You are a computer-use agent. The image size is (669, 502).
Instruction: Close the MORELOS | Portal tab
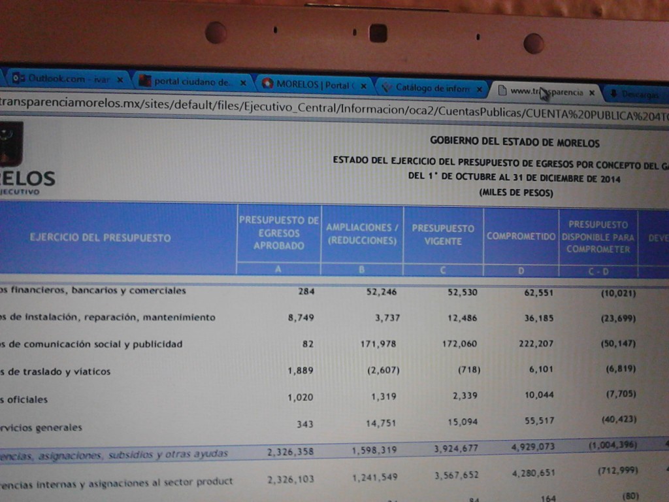363,86
